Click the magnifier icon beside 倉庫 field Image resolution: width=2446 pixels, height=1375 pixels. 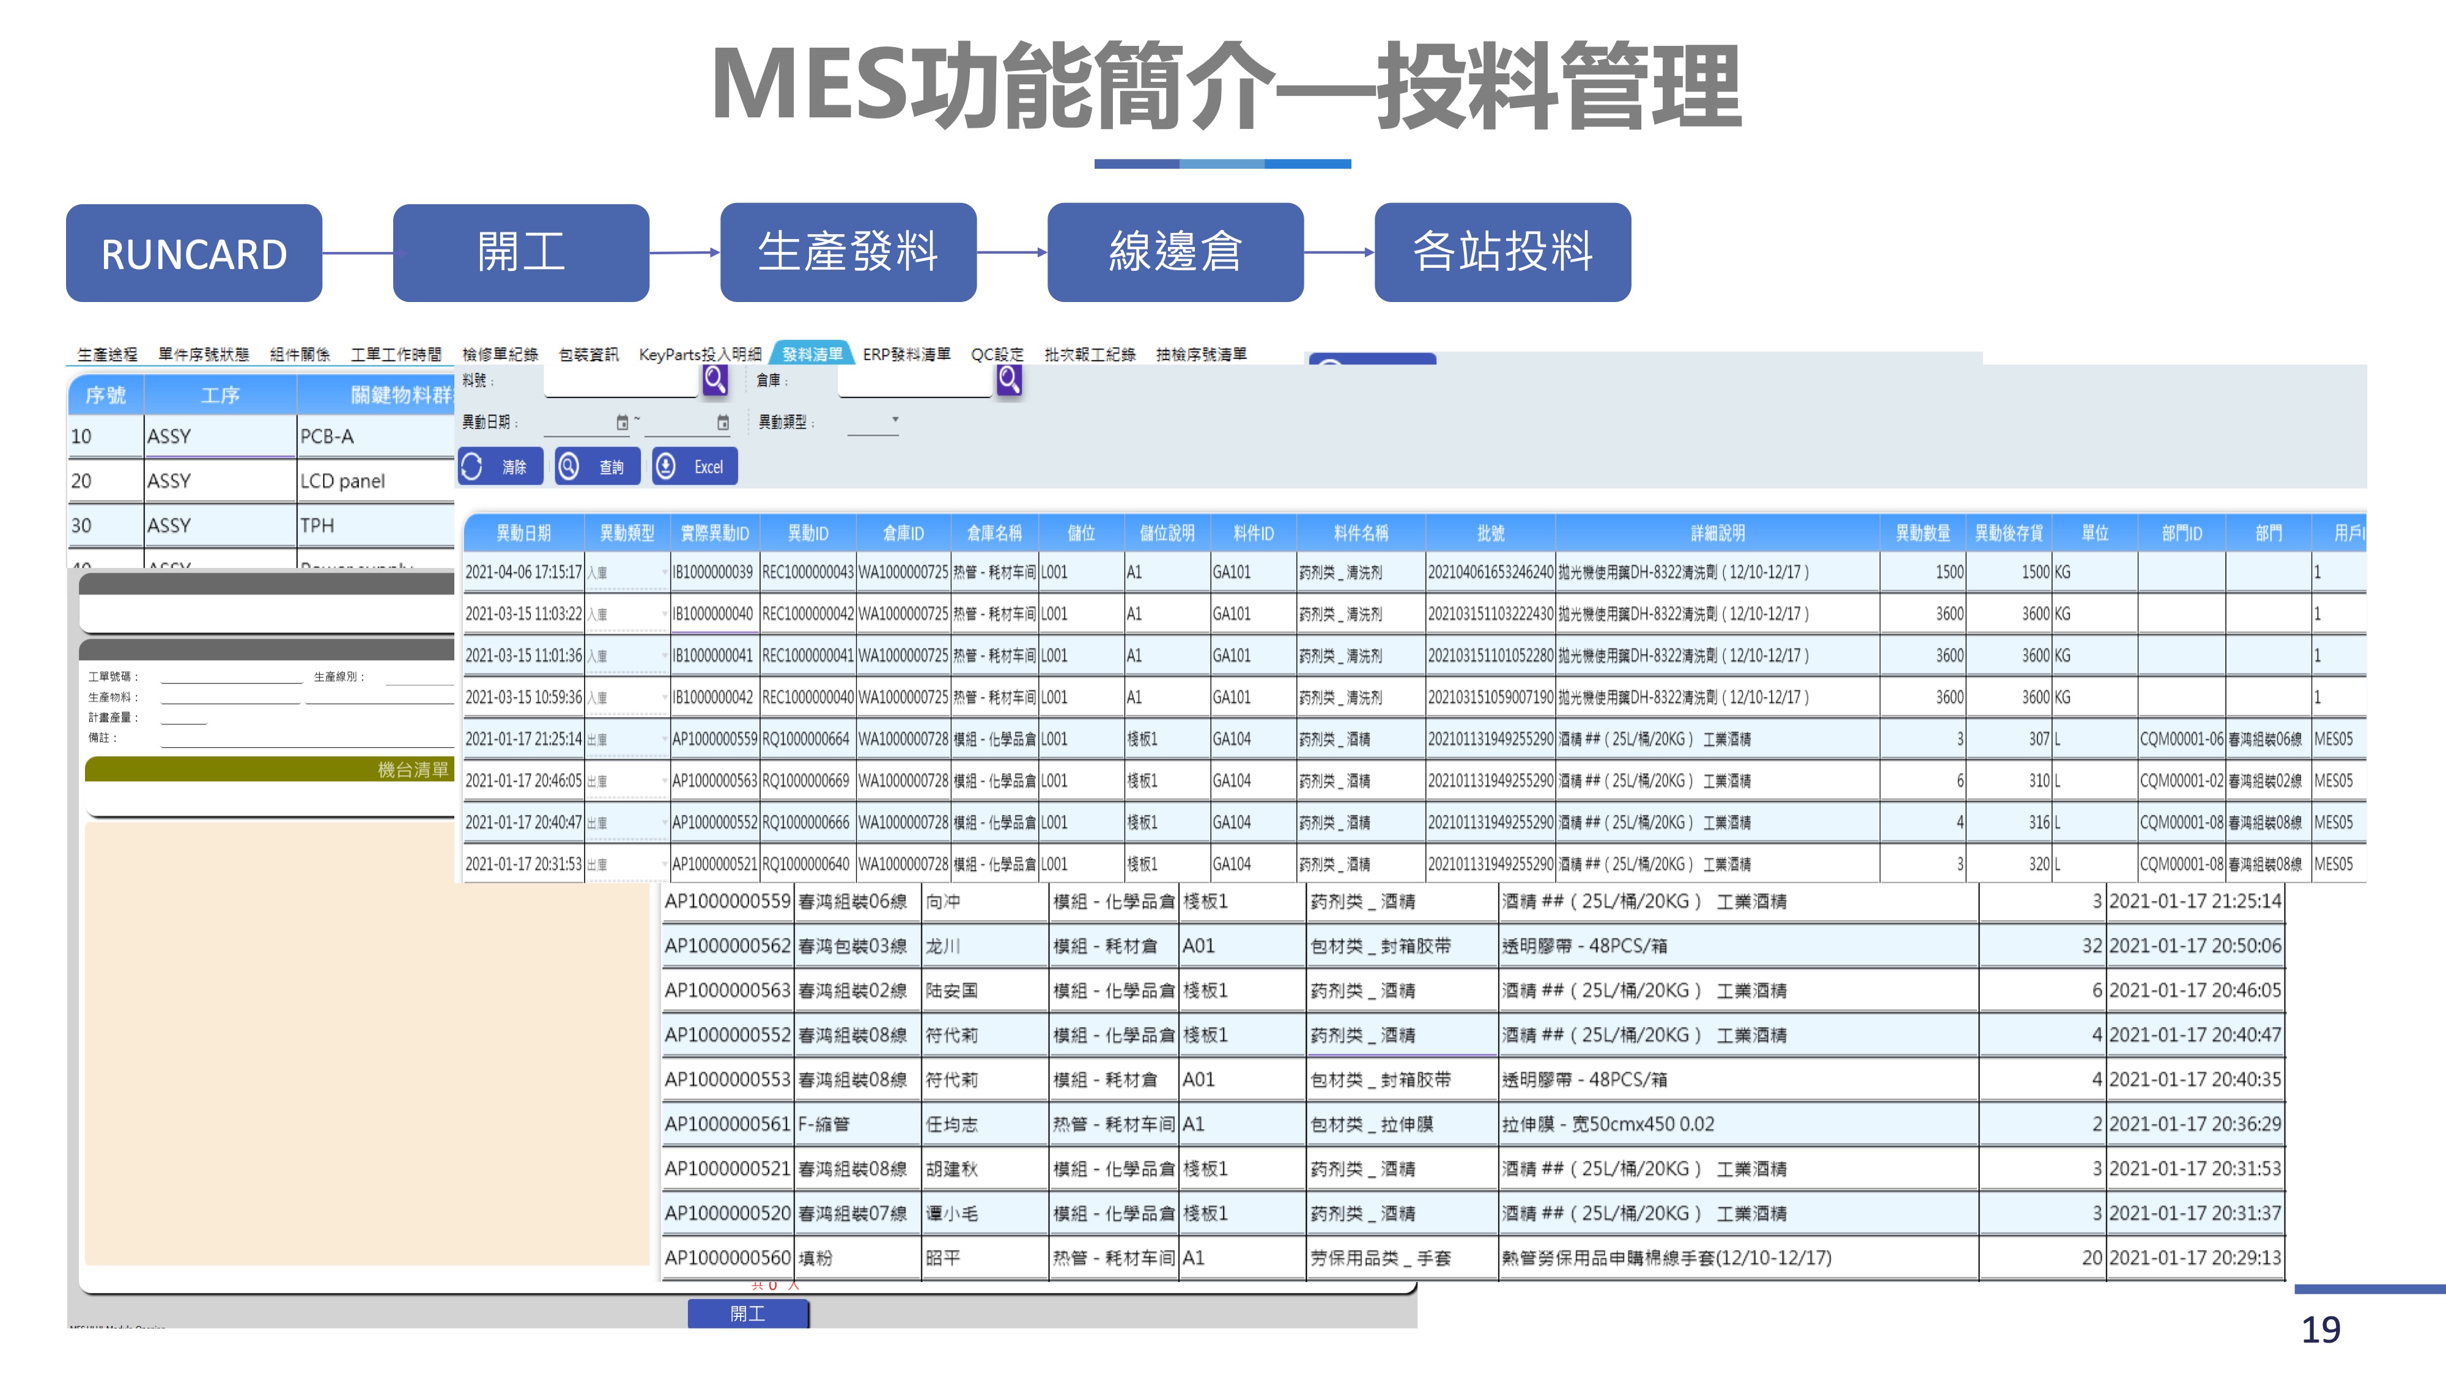tap(1010, 380)
